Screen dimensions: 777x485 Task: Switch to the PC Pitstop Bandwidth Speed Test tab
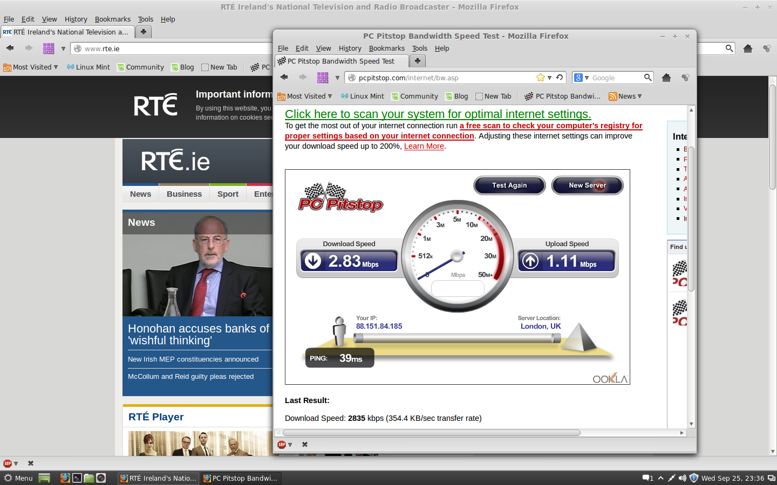(x=340, y=61)
